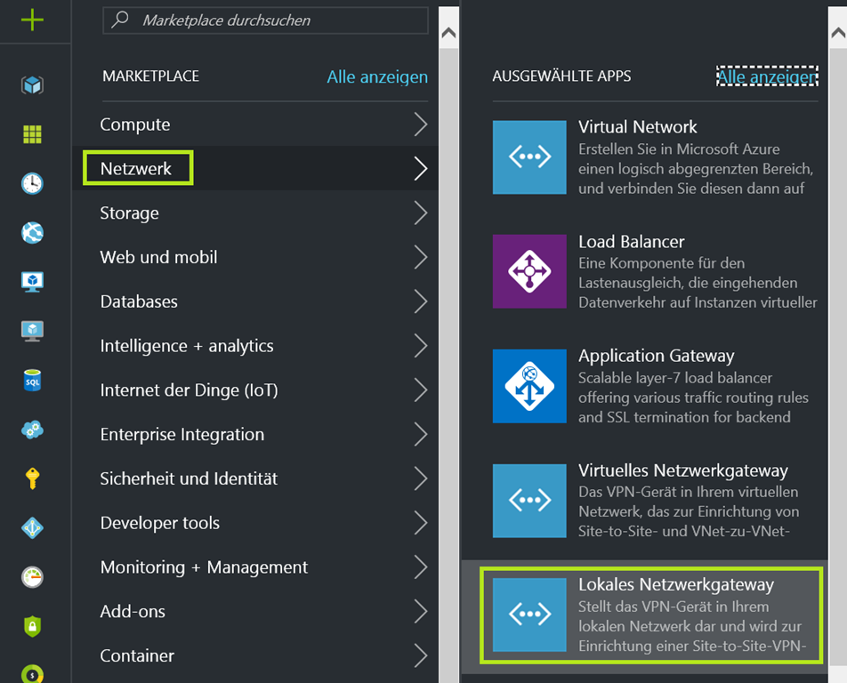Open the SQL databases sidebar icon

pyautogui.click(x=32, y=380)
